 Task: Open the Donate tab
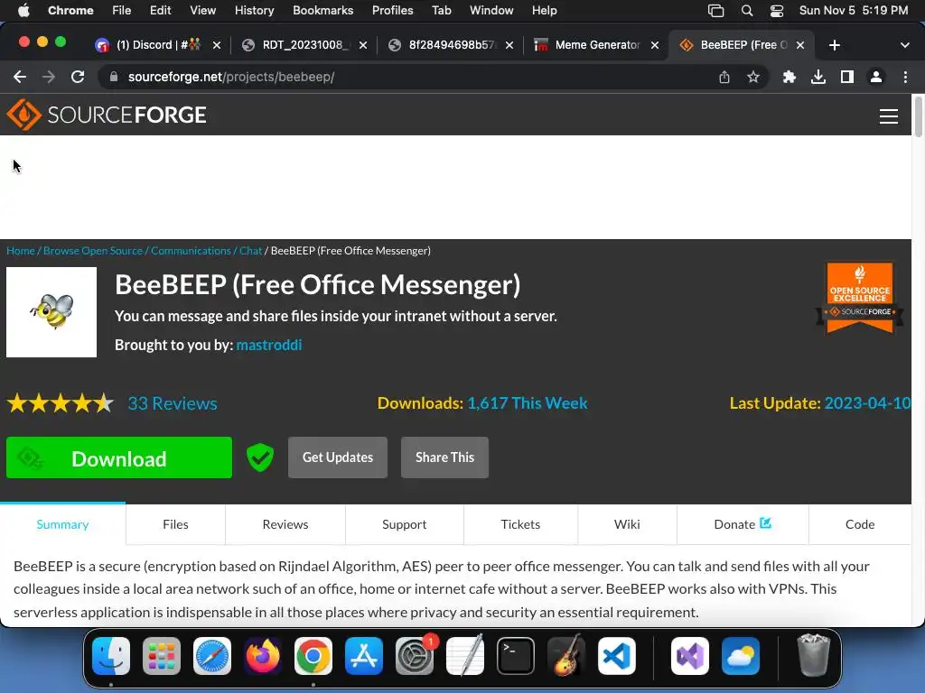point(743,524)
